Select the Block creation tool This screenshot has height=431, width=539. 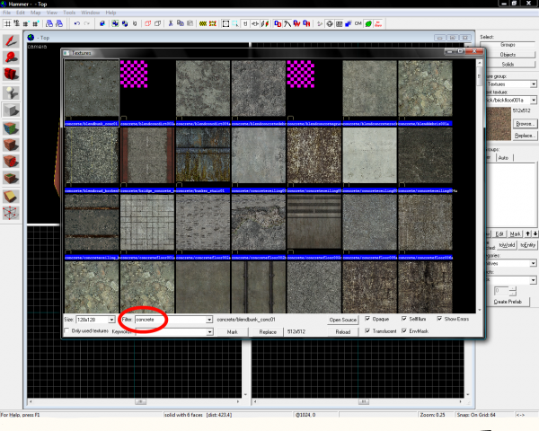coord(11,110)
